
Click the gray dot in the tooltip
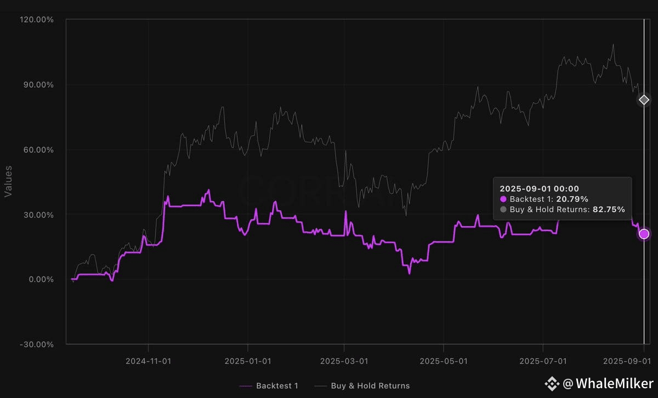tap(503, 209)
